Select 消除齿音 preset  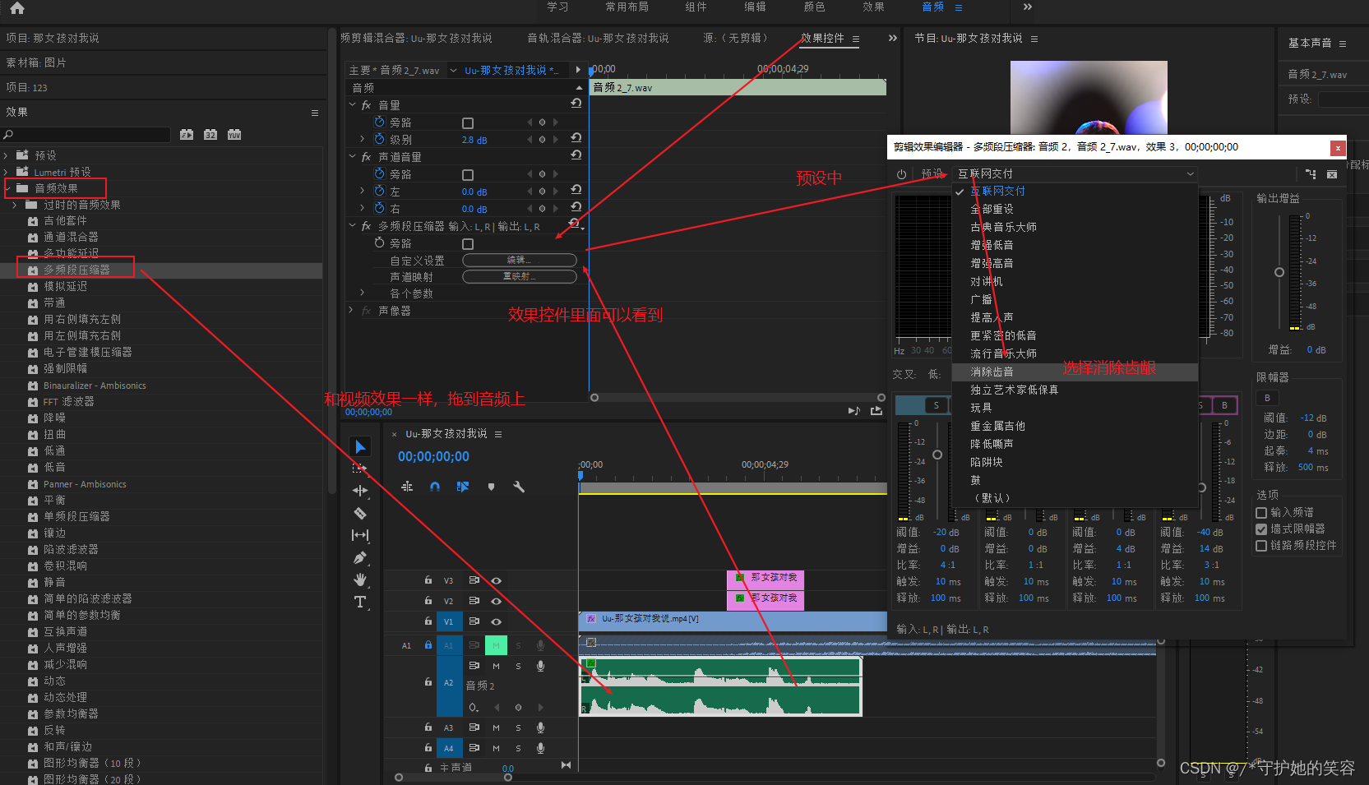click(x=1075, y=372)
